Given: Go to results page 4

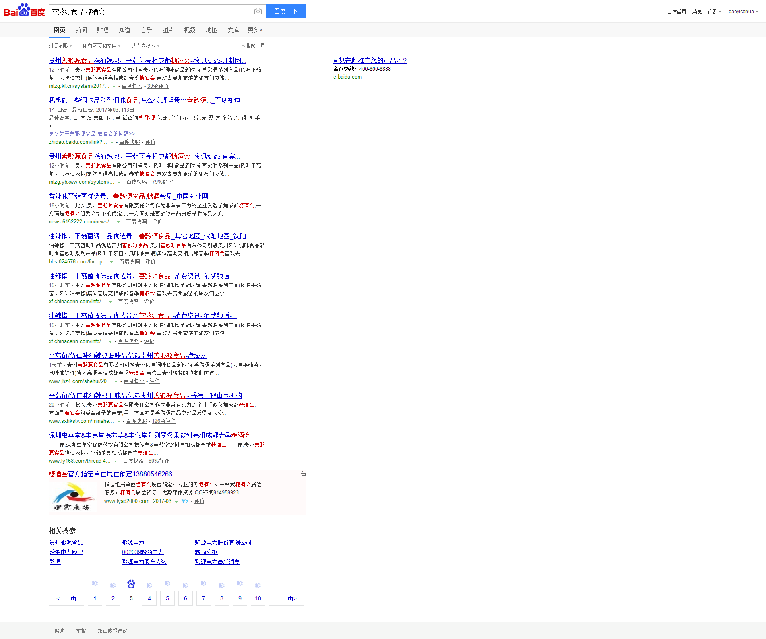Looking at the screenshot, I should click(x=149, y=598).
